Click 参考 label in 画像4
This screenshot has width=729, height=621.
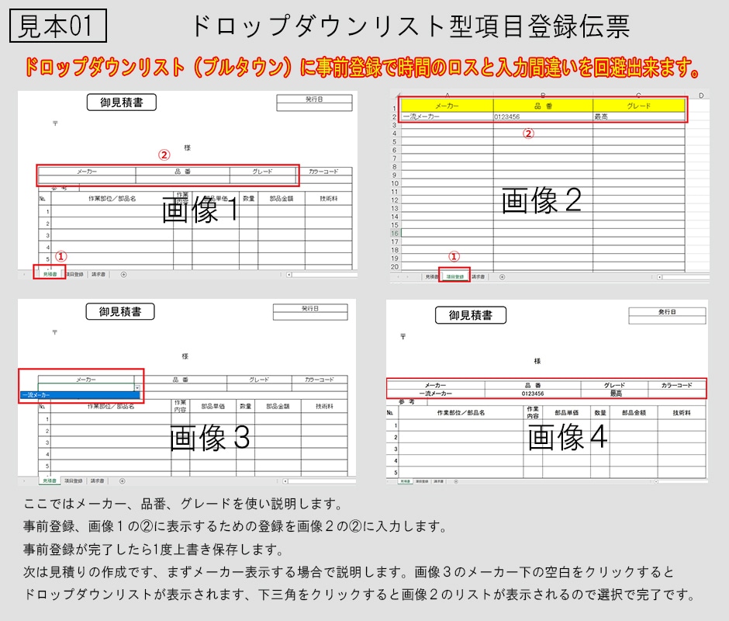coord(406,401)
